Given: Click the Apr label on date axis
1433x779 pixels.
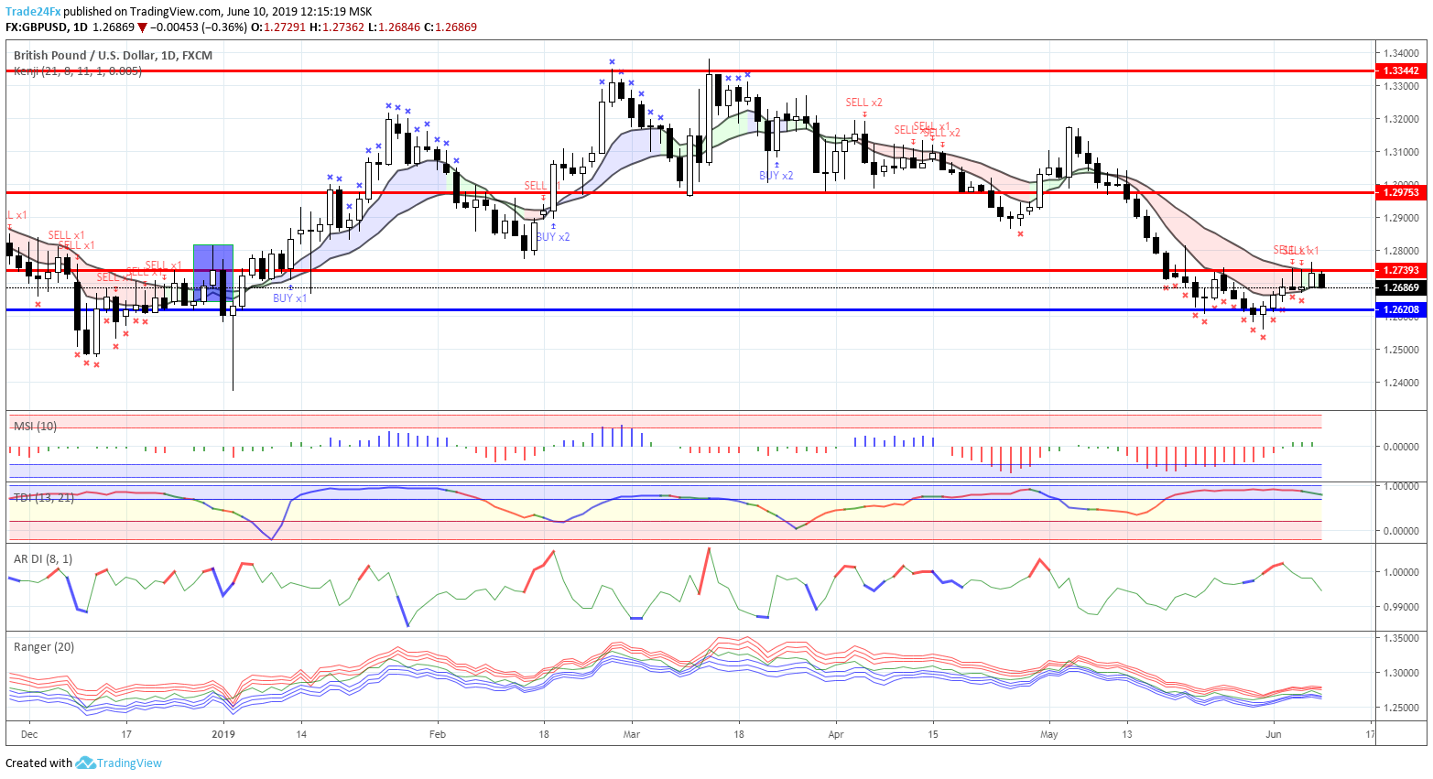Looking at the screenshot, I should (x=835, y=734).
